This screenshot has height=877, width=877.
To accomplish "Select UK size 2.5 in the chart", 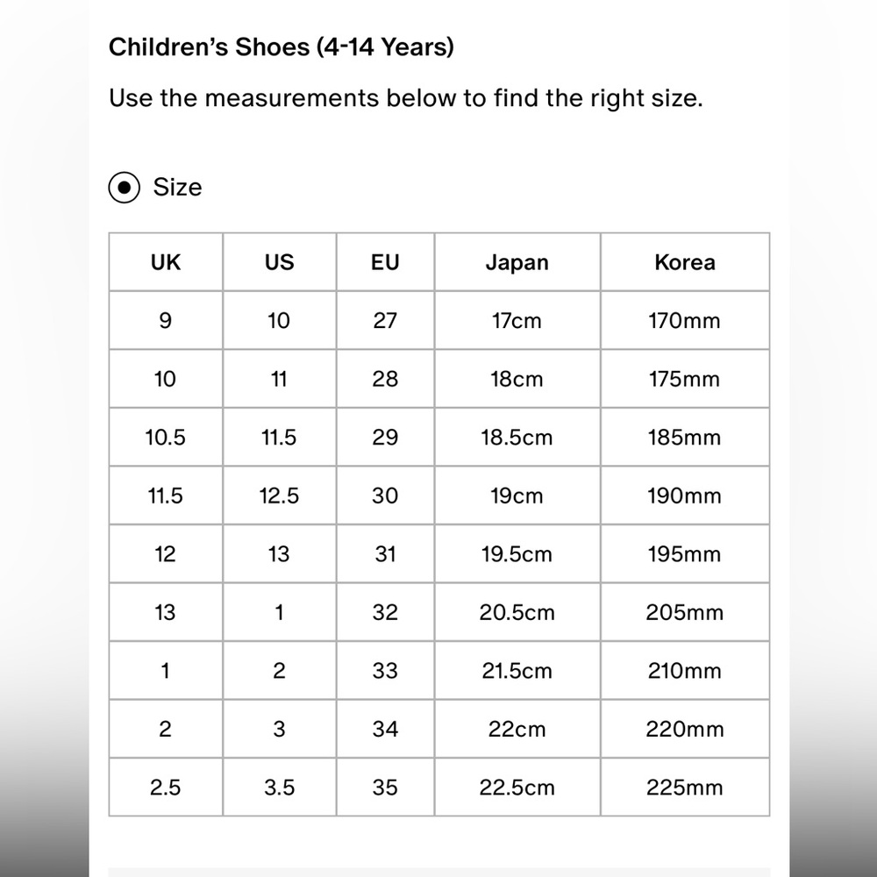I will (165, 787).
